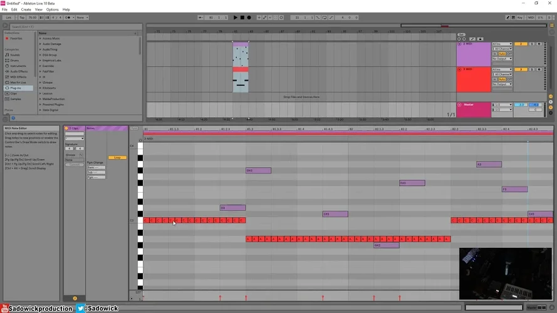Expand the Access Music folder
The height and width of the screenshot is (313, 557).
click(x=40, y=38)
